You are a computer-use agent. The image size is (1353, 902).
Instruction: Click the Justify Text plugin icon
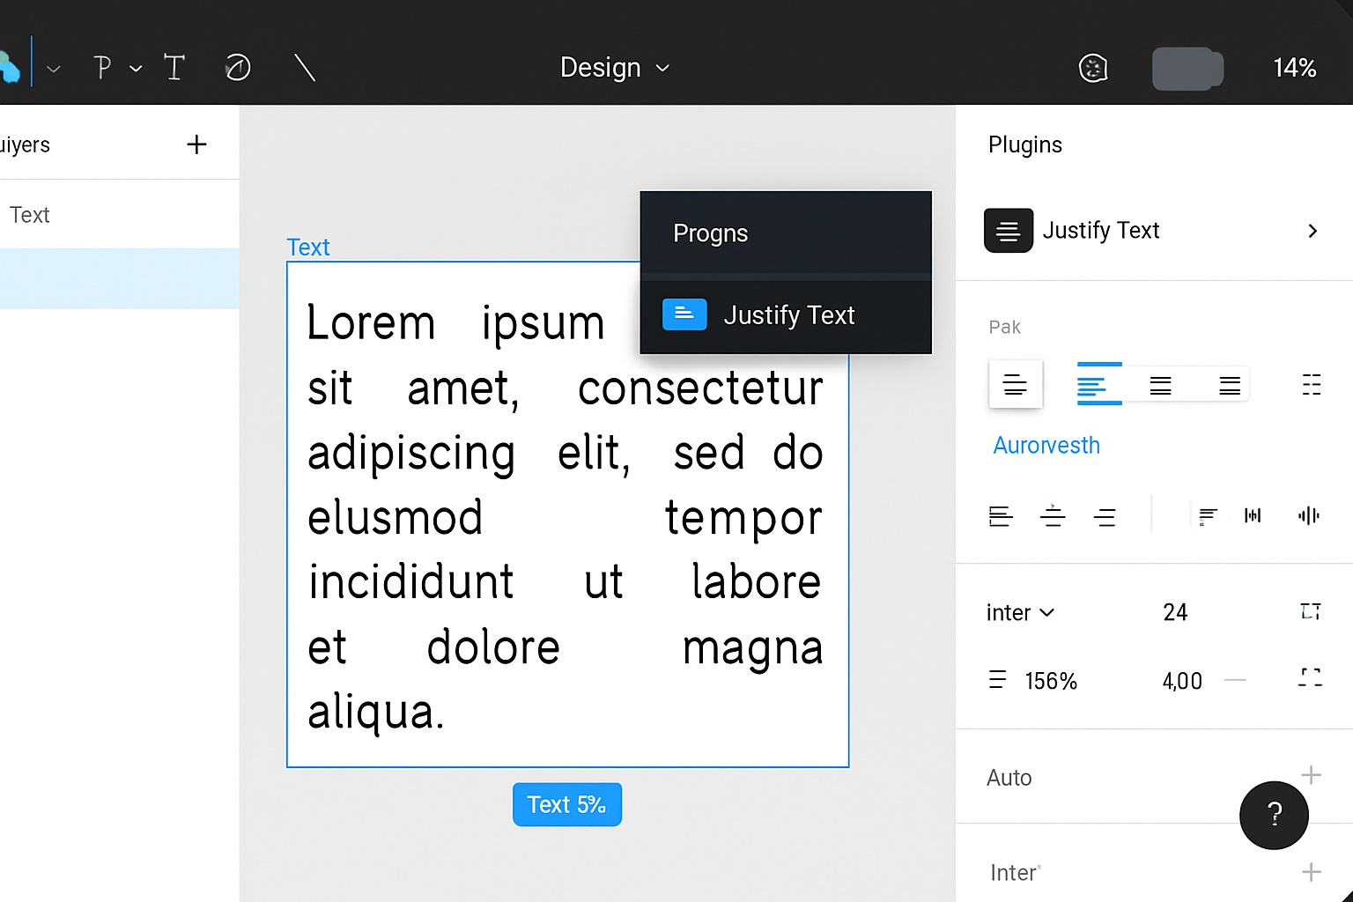pos(1008,230)
